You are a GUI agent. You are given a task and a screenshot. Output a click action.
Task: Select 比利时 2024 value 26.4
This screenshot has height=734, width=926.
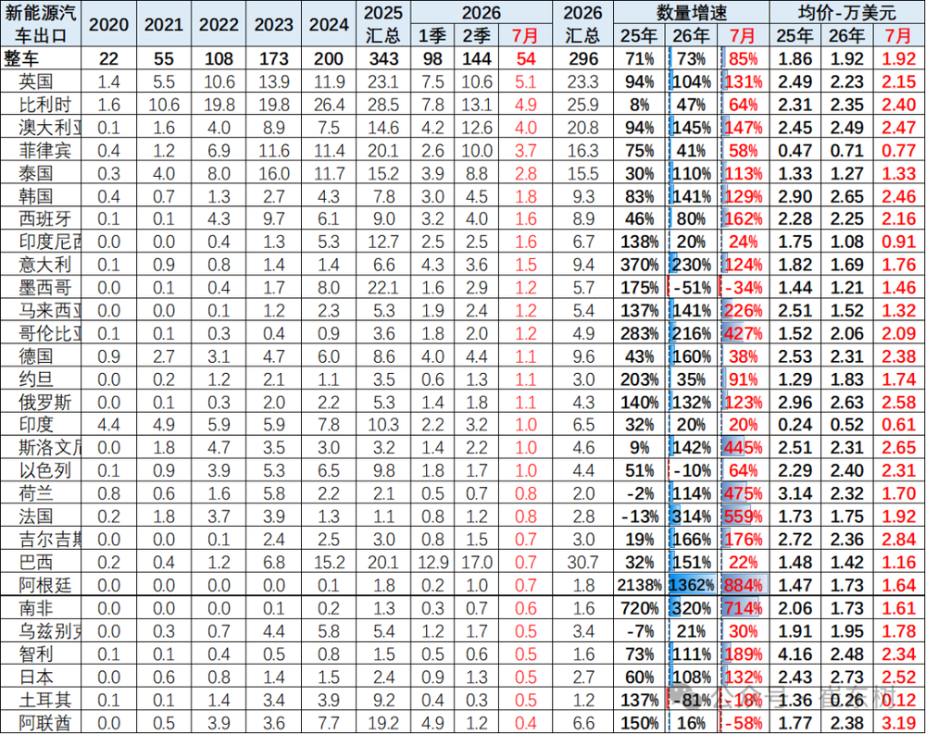(329, 105)
